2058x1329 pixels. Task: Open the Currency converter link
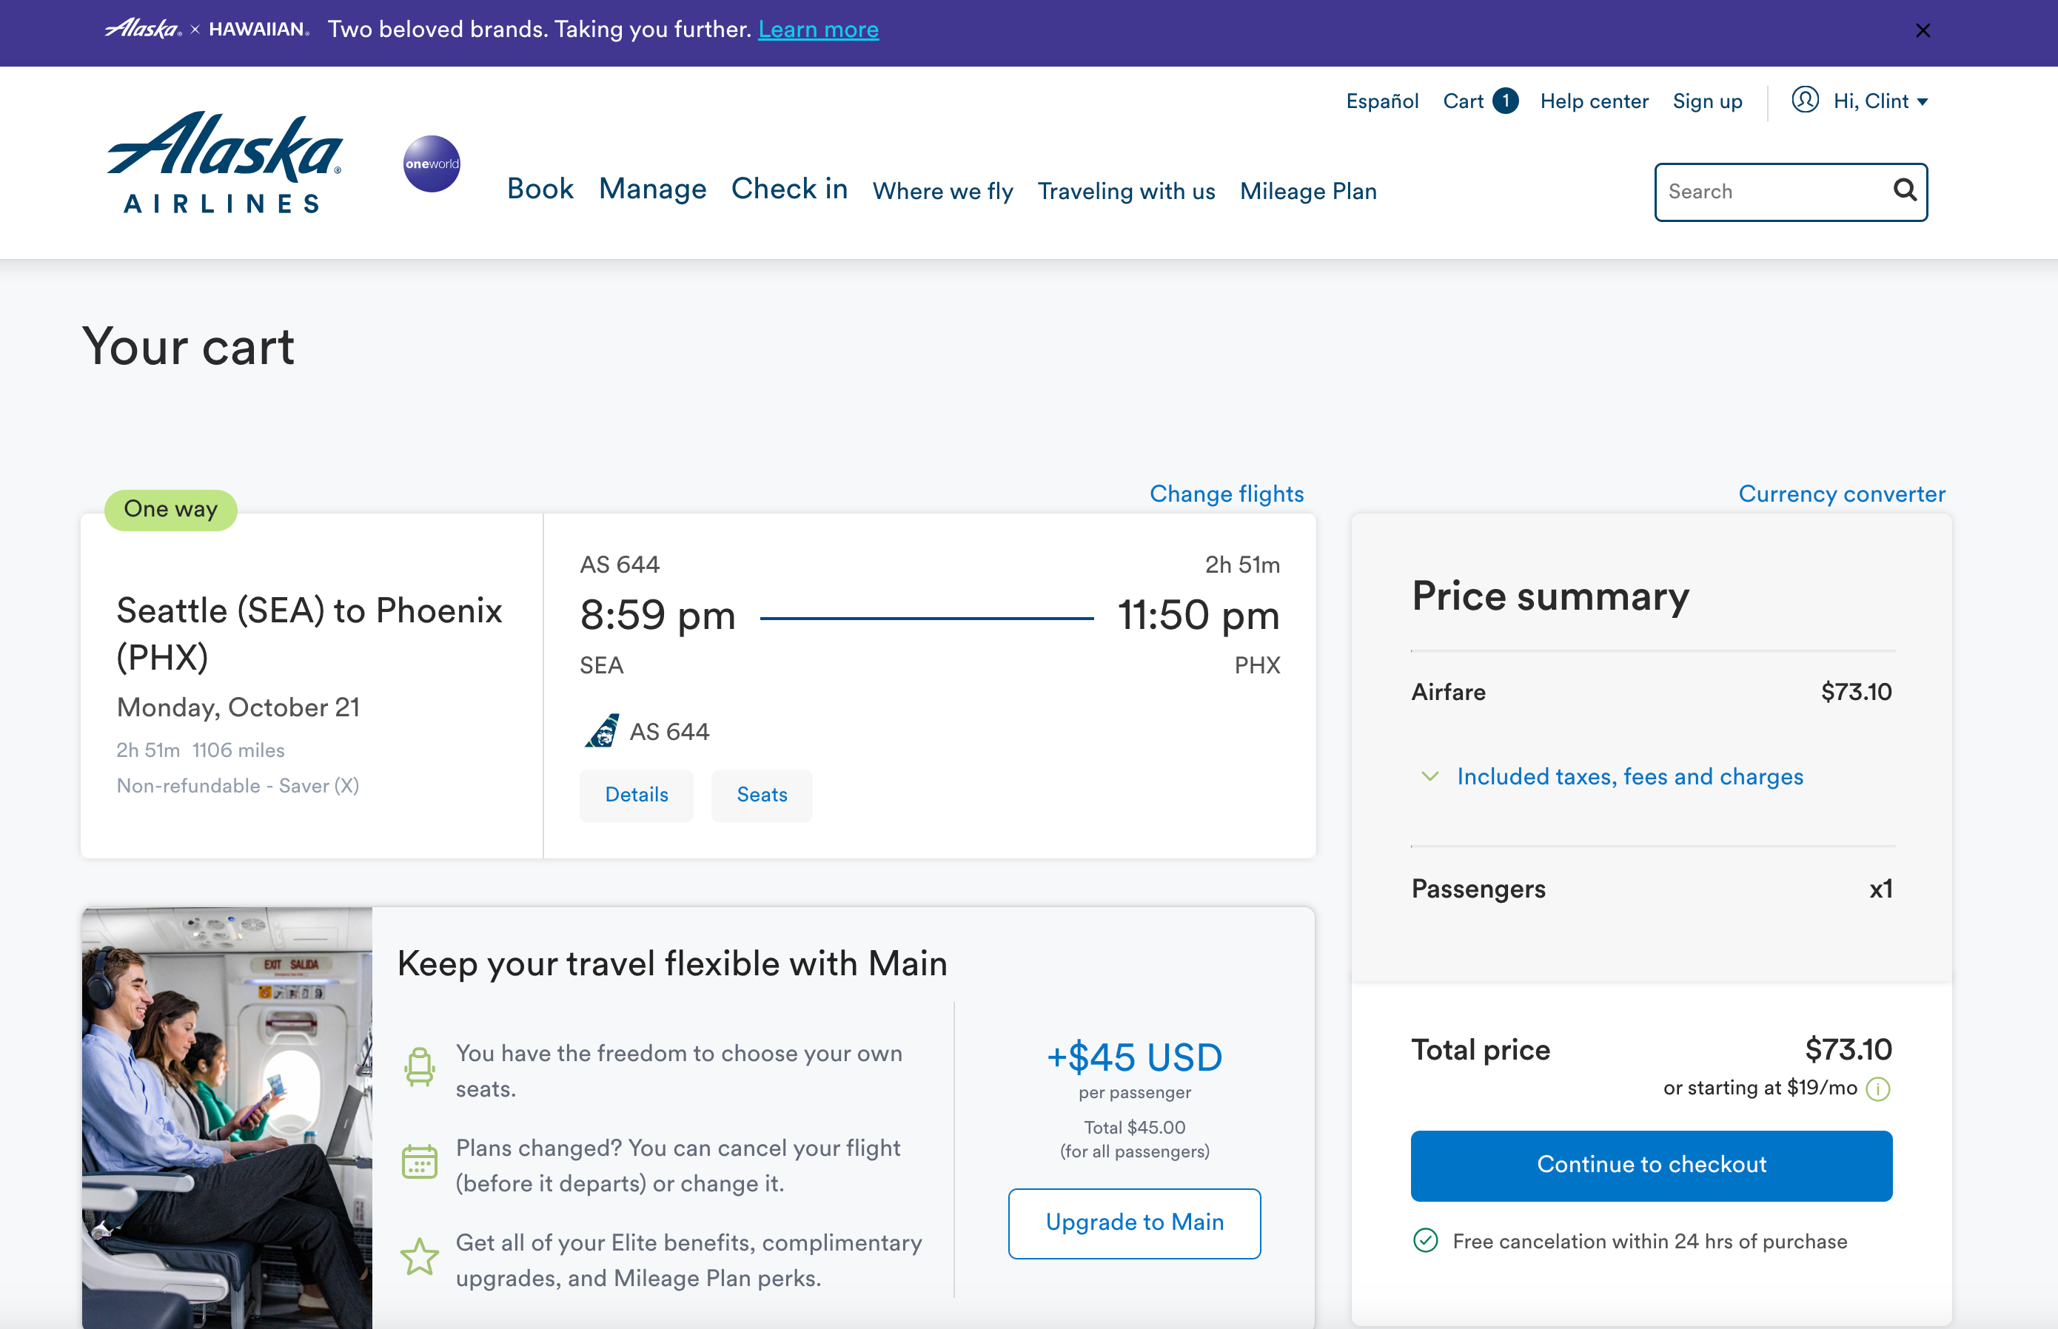[1842, 494]
